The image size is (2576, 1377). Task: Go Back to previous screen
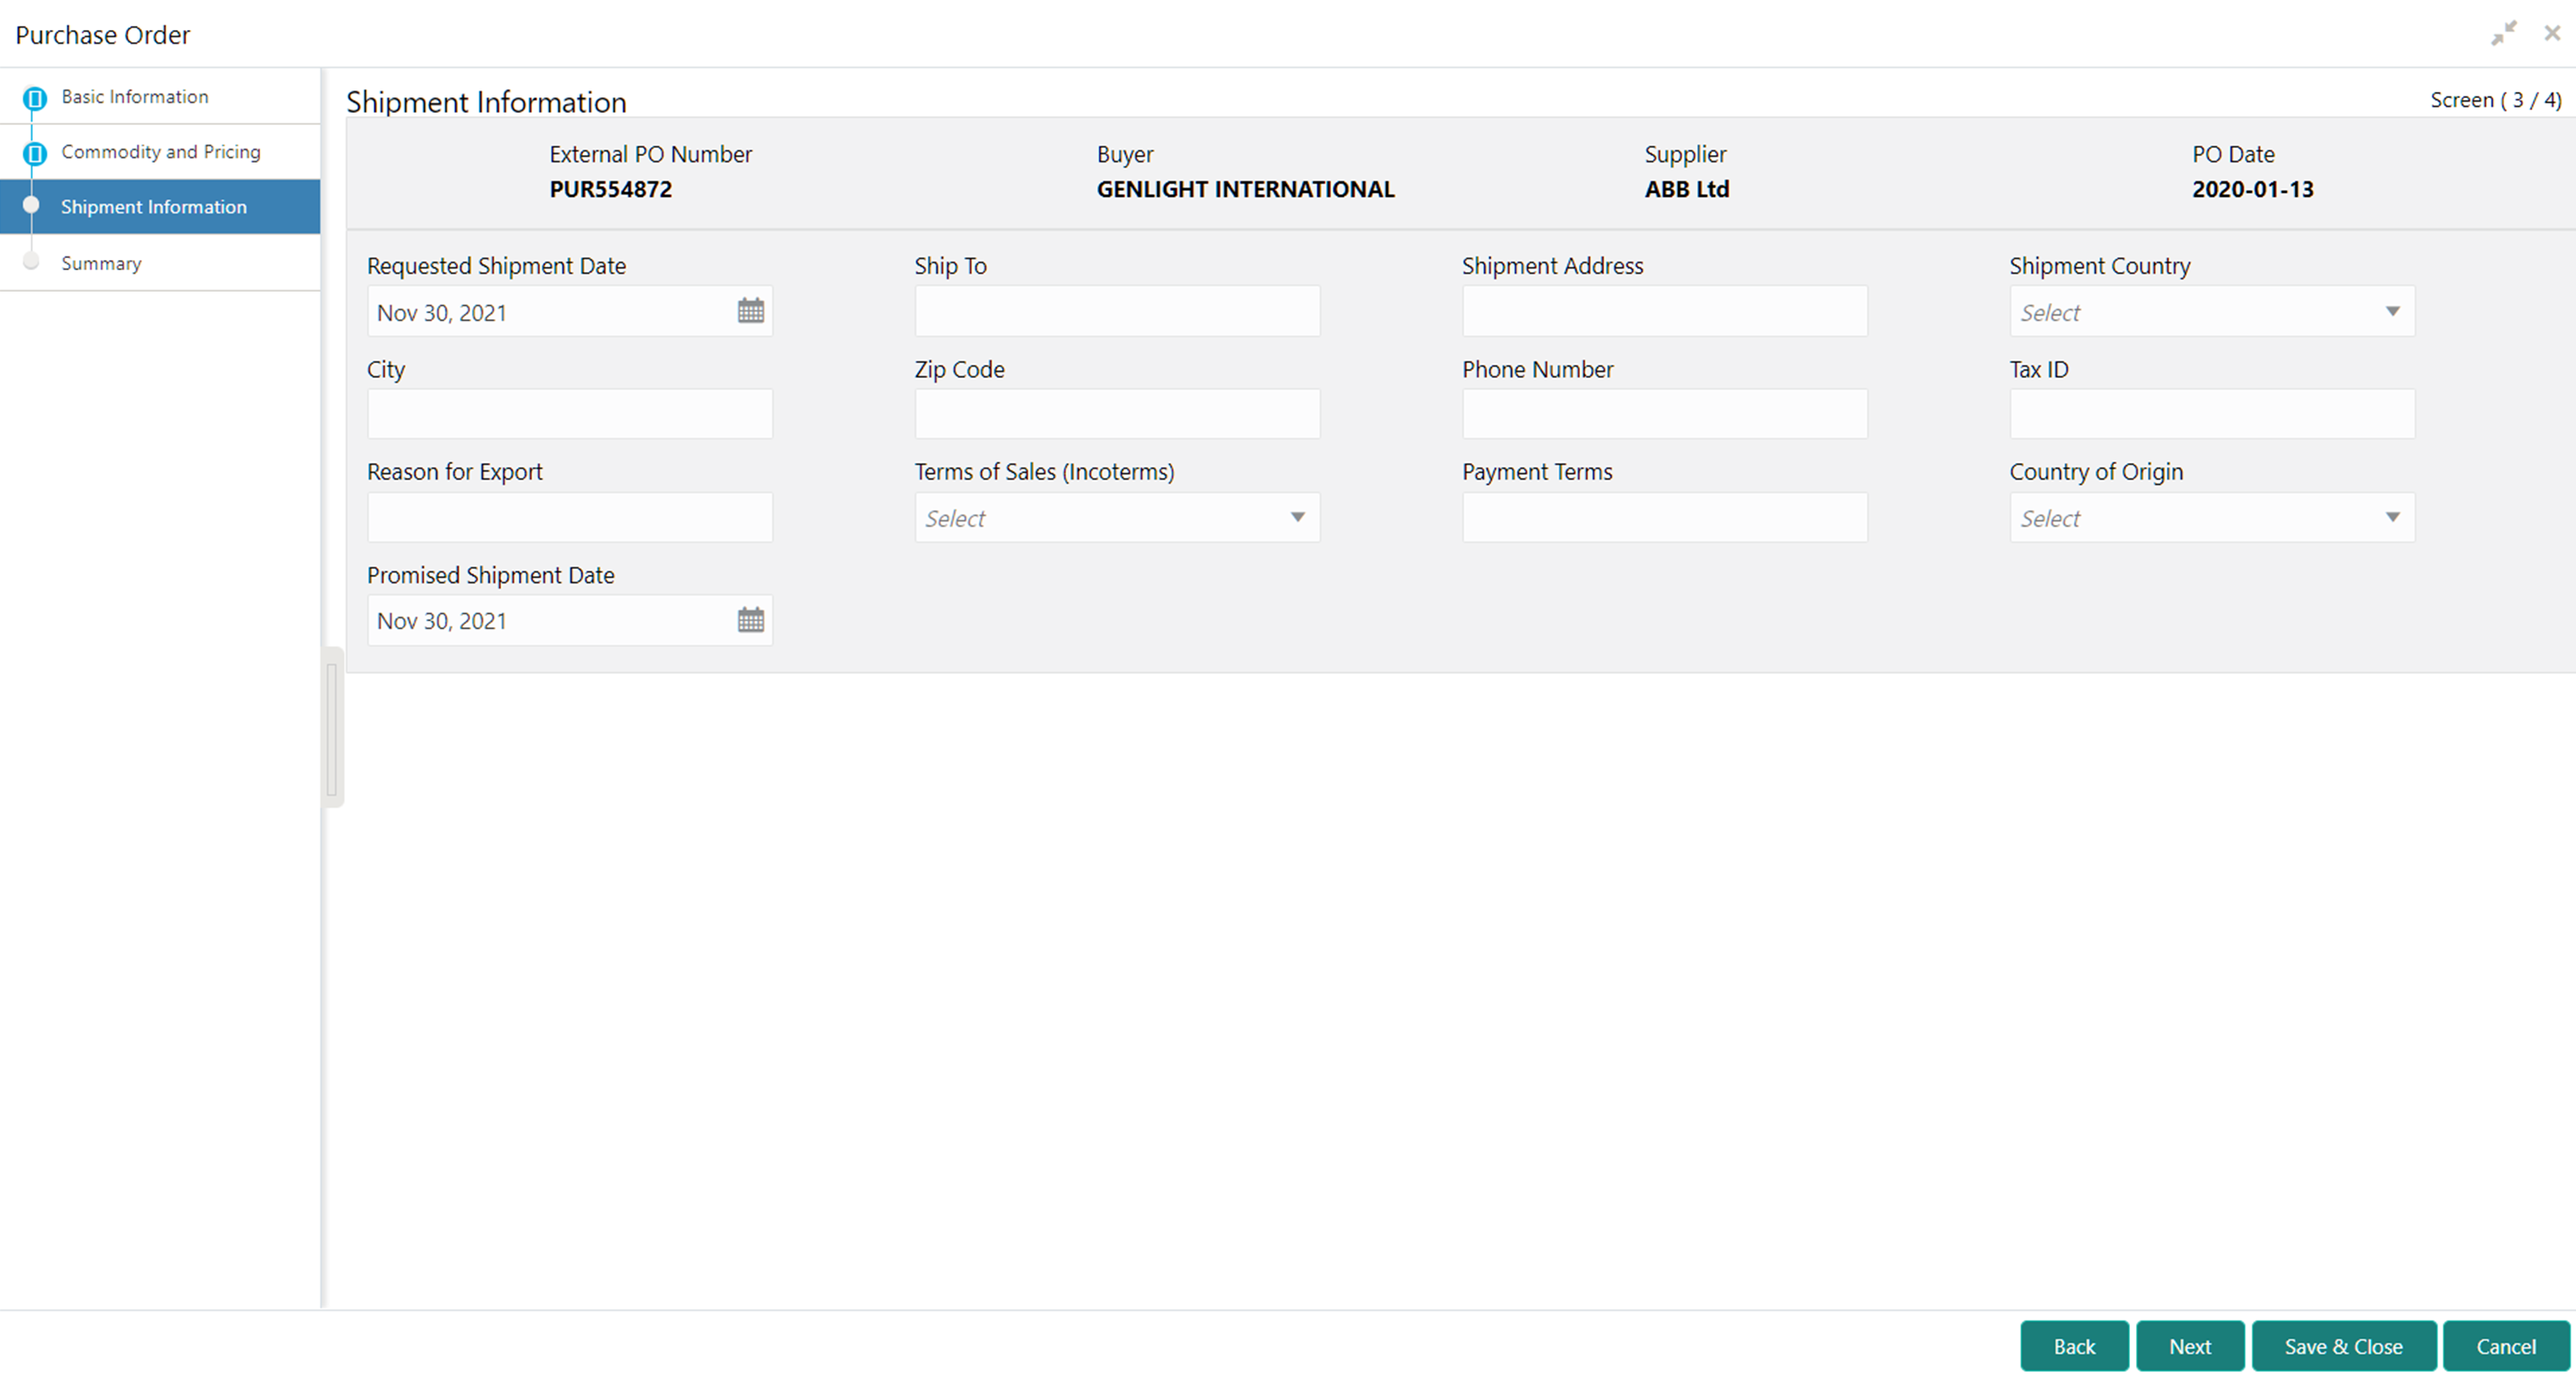click(x=2073, y=1346)
